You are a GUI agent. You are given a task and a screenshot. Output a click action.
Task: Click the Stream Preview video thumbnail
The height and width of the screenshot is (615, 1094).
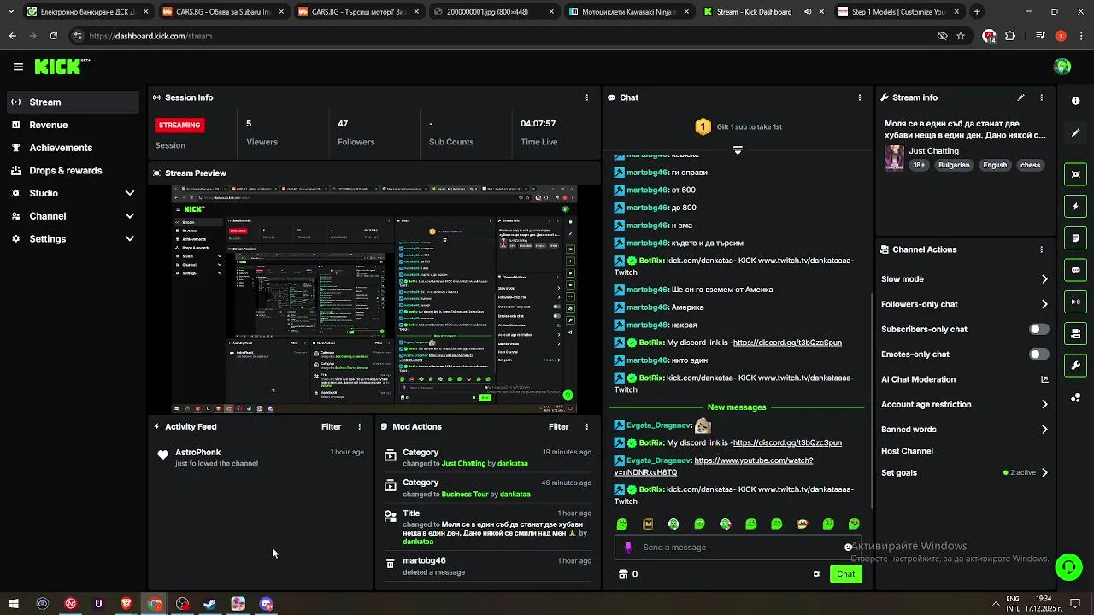[374, 299]
